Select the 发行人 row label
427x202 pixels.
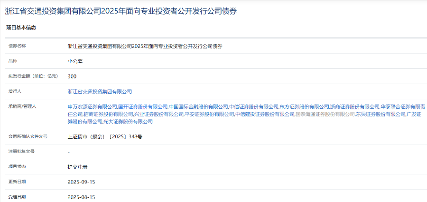pyautogui.click(x=15, y=91)
